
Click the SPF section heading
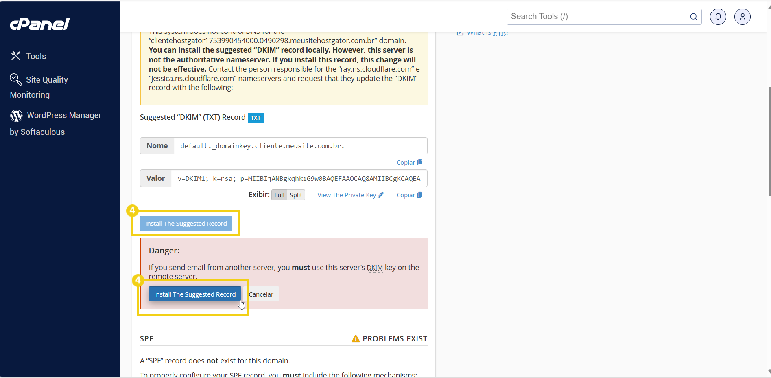tap(146, 339)
